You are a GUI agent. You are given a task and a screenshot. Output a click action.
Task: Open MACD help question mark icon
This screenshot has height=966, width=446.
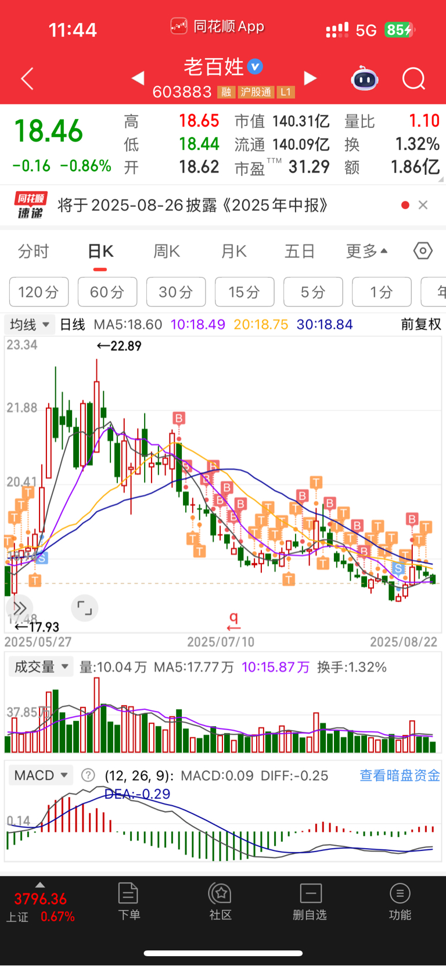(x=88, y=775)
